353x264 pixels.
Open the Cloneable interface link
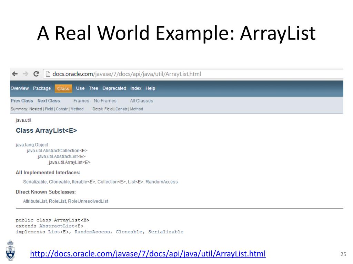(59, 182)
